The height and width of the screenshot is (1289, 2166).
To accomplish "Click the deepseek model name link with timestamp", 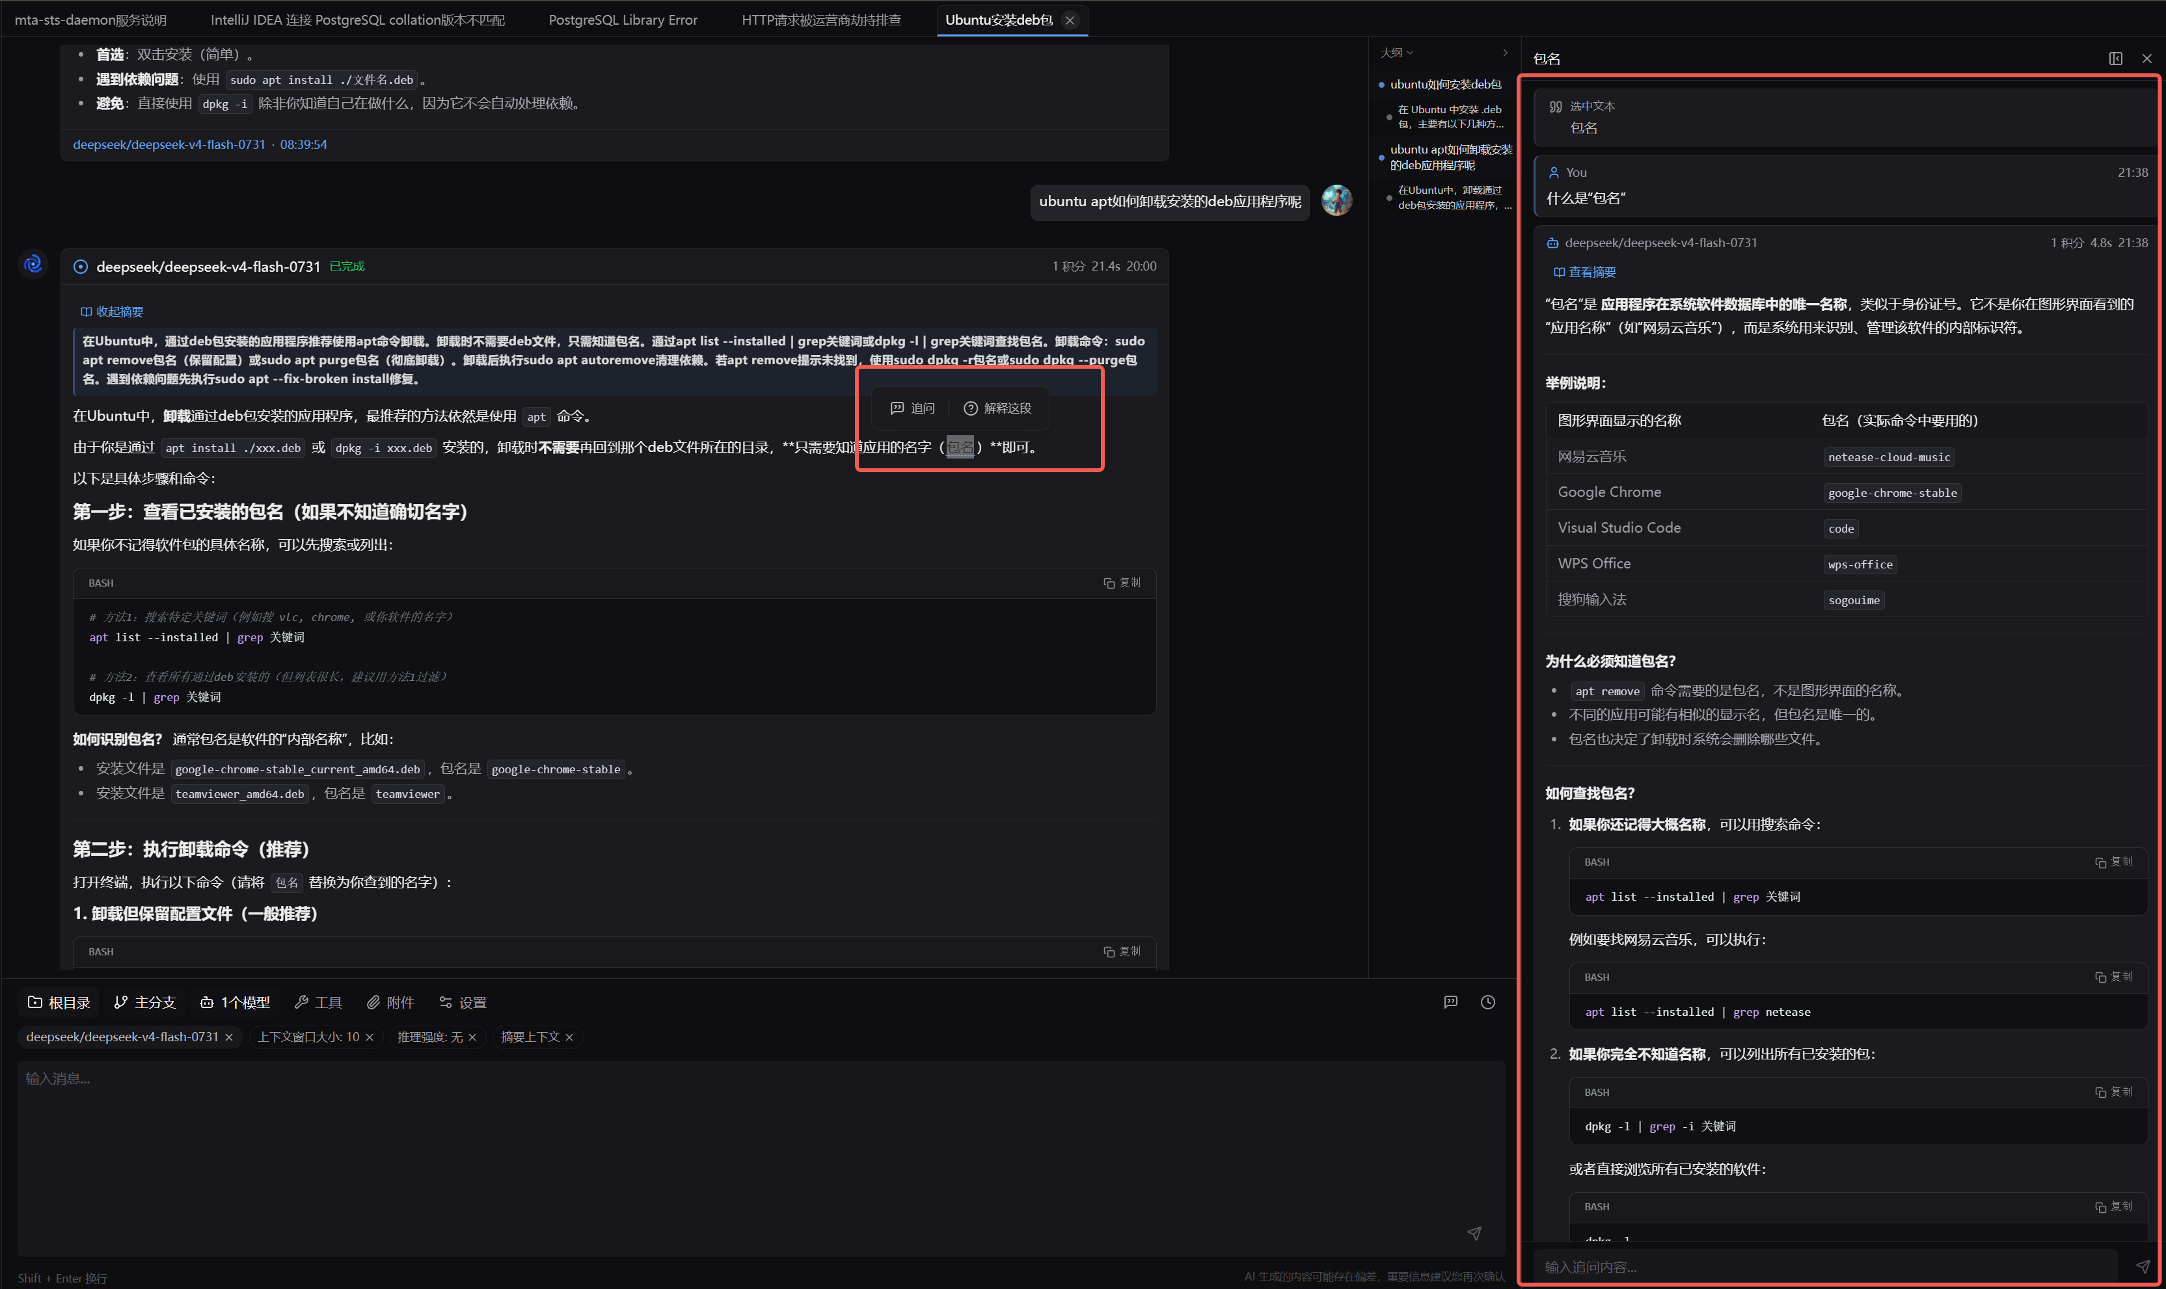I will 200,144.
